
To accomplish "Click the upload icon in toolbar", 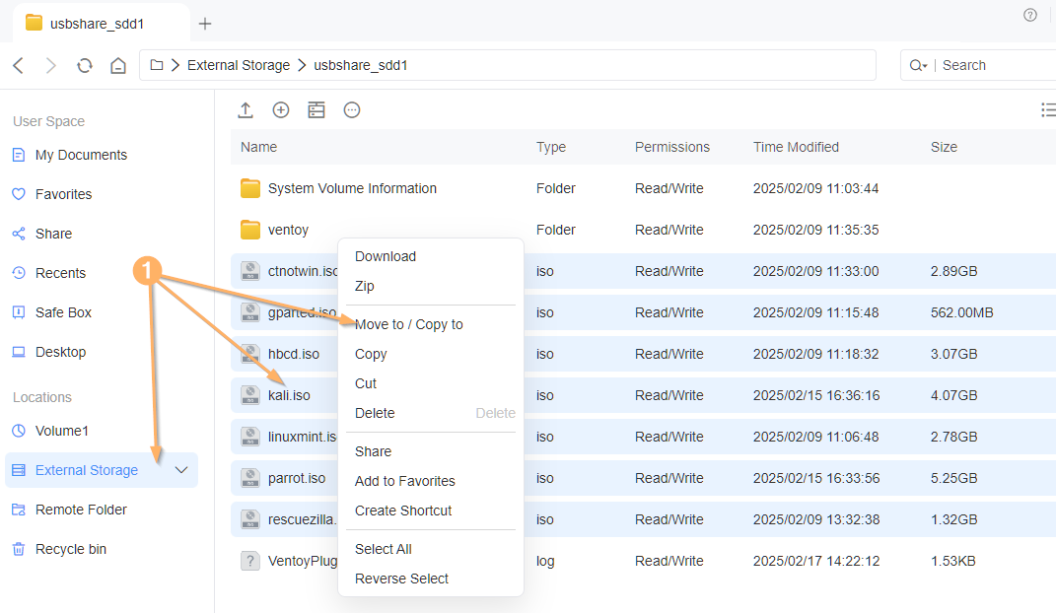I will tap(246, 110).
